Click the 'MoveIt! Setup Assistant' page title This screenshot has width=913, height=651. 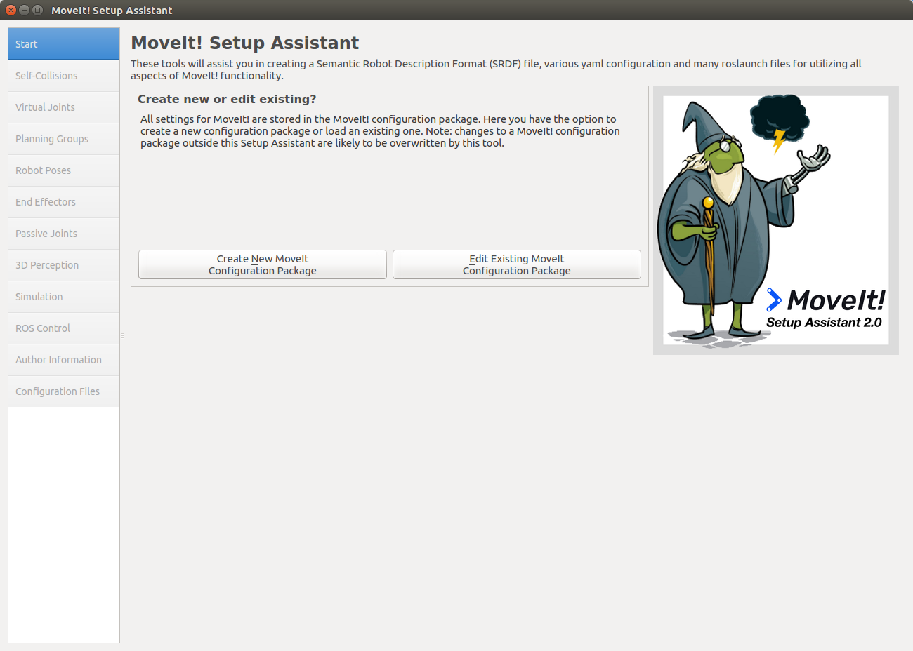(244, 43)
